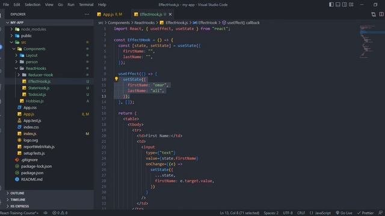Click ReactHooks in the breadcrumb path

click(x=144, y=23)
